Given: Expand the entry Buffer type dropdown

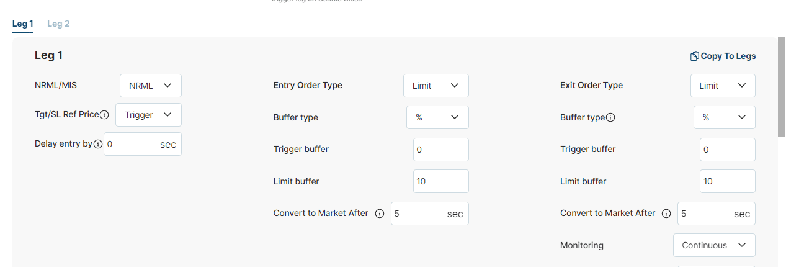Looking at the screenshot, I should pos(437,117).
